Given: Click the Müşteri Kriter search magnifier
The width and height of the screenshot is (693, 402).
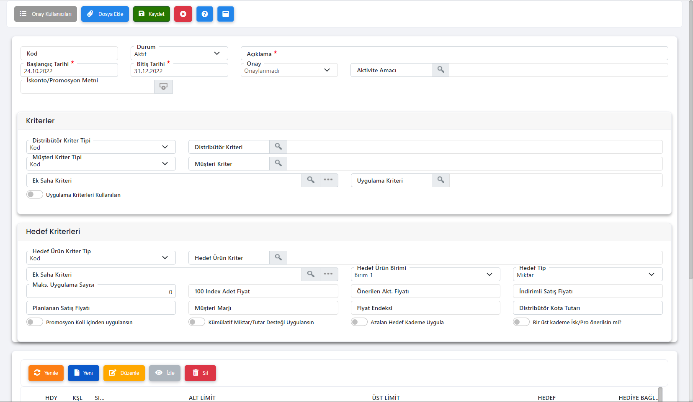Looking at the screenshot, I should (278, 163).
